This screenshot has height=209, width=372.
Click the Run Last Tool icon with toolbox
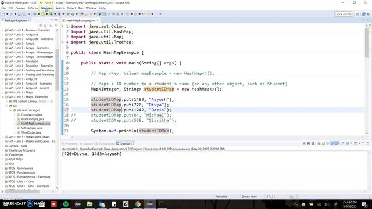(59, 14)
